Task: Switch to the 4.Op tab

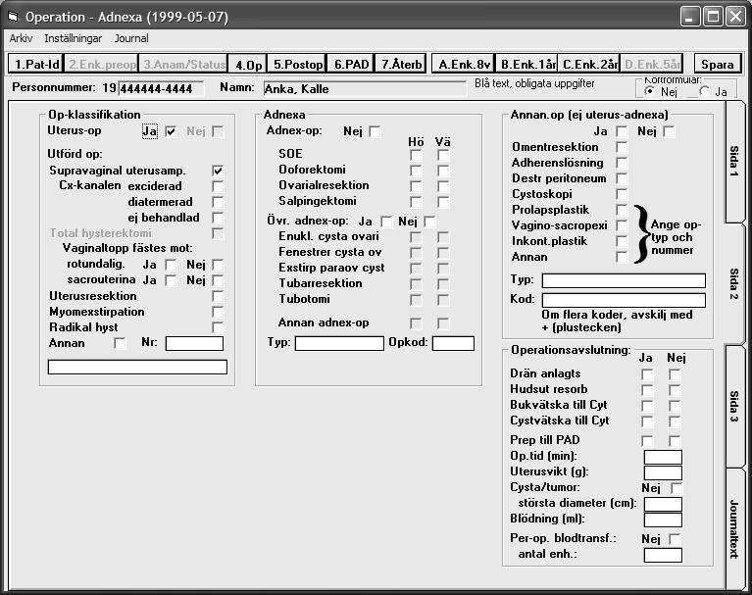Action: click(x=248, y=65)
